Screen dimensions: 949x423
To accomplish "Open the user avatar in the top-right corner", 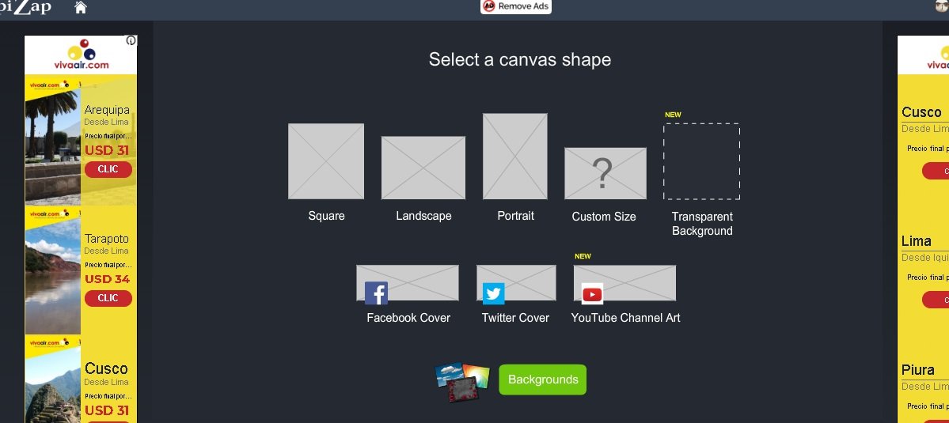I will 942,6.
